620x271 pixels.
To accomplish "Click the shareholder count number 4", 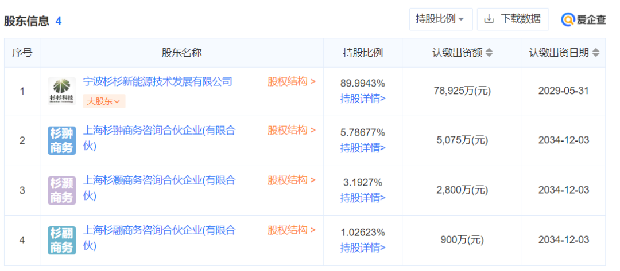I will [59, 21].
